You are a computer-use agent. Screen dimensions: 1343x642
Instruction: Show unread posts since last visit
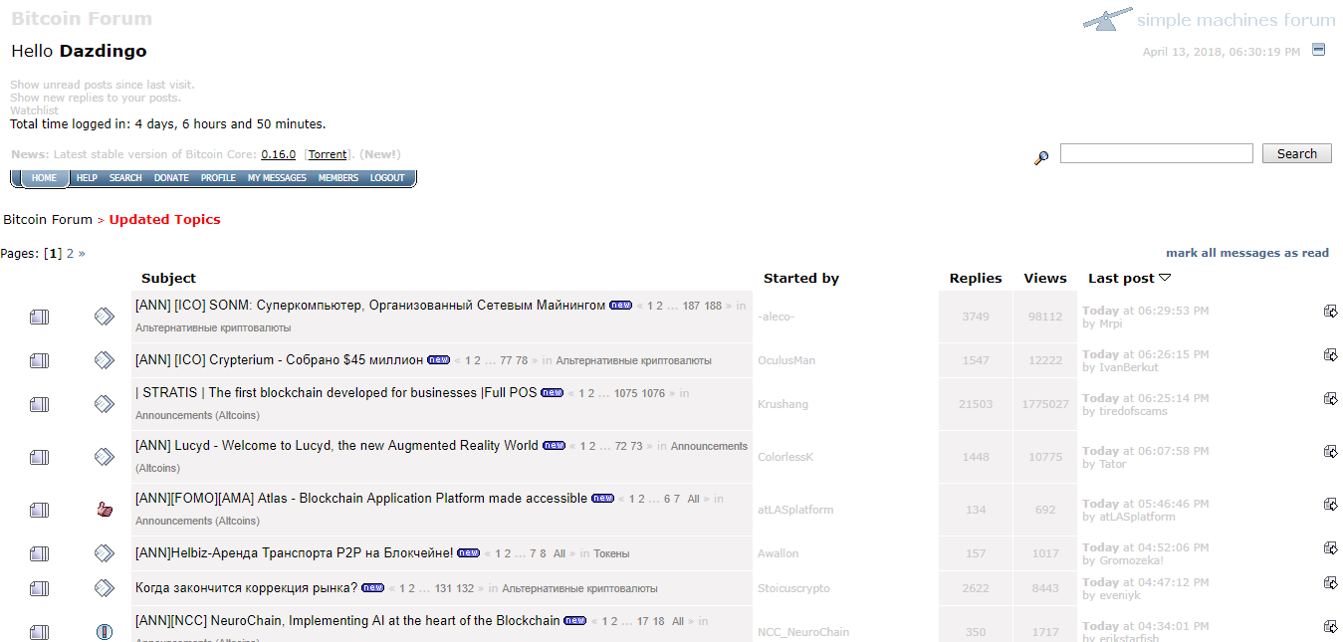pyautogui.click(x=103, y=85)
